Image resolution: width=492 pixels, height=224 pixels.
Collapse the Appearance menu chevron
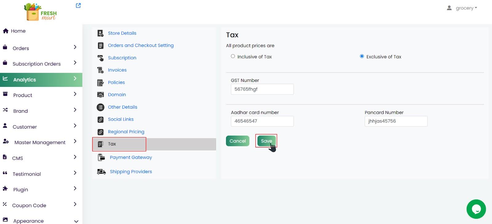click(76, 221)
